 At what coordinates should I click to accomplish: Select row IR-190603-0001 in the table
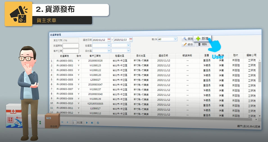click(x=65, y=61)
